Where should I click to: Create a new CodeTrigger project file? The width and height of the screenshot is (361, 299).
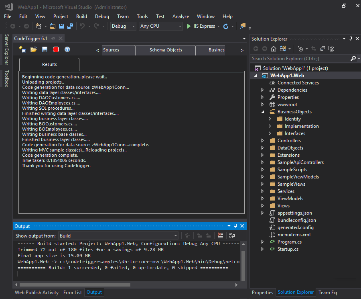22,49
